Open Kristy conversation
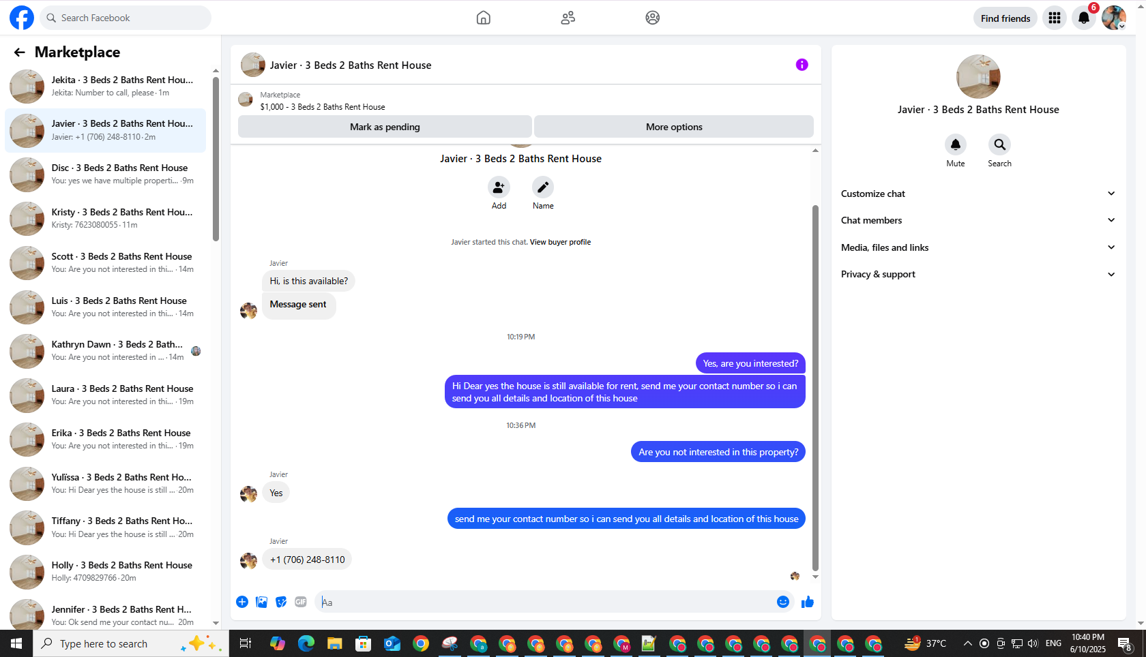The width and height of the screenshot is (1146, 657). click(x=105, y=218)
